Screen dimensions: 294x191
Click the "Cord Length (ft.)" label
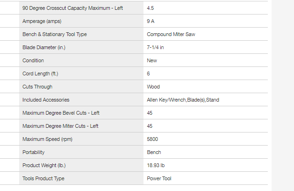click(x=40, y=73)
